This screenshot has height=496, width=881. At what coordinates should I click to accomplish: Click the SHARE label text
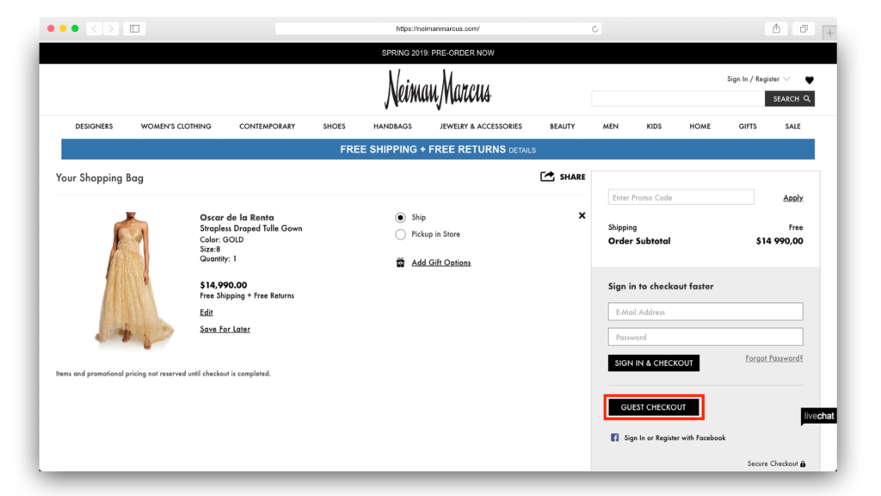[572, 177]
